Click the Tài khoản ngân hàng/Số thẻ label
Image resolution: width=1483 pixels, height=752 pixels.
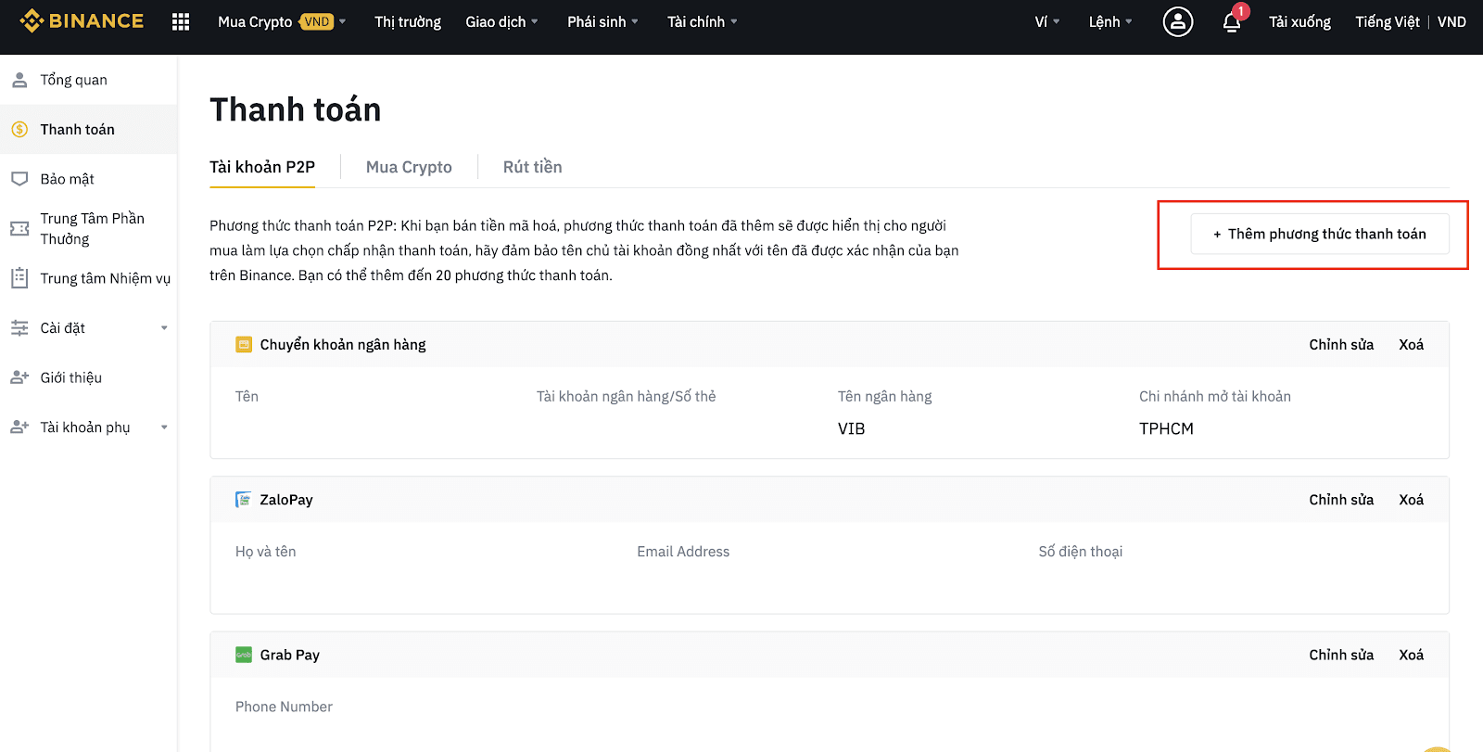coord(627,396)
